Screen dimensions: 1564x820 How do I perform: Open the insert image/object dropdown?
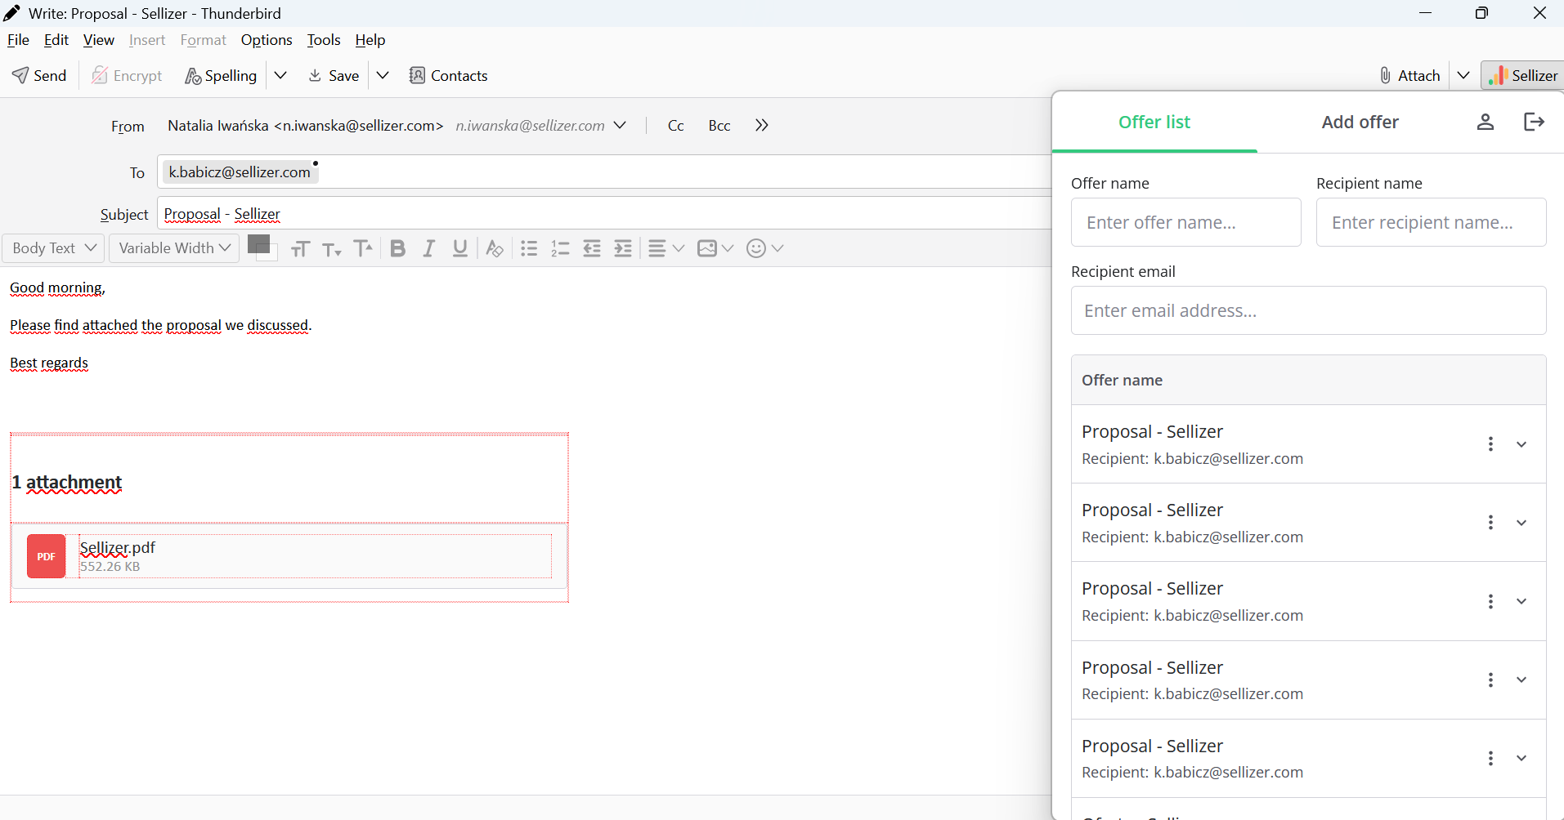[x=715, y=248]
